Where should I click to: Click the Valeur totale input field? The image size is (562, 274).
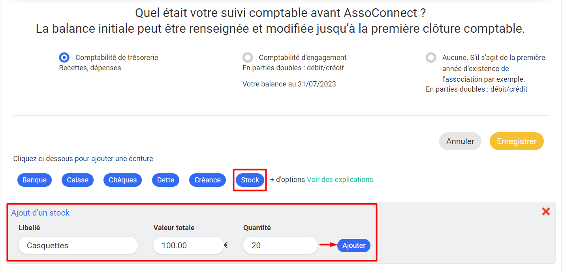click(x=188, y=246)
